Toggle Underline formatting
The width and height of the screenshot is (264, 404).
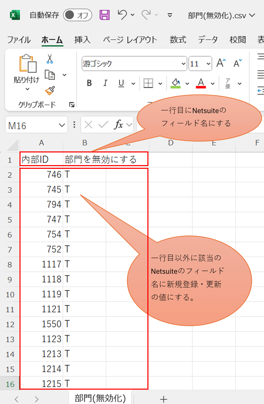pyautogui.click(x=121, y=83)
